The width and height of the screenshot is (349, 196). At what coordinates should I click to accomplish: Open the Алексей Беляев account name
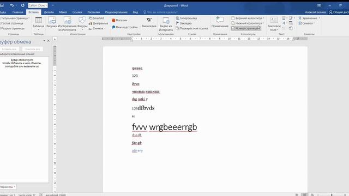pos(315,12)
